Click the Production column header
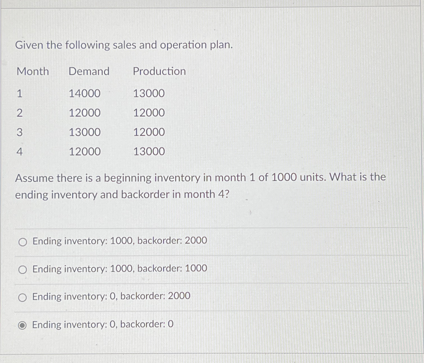The image size is (424, 363). point(159,71)
